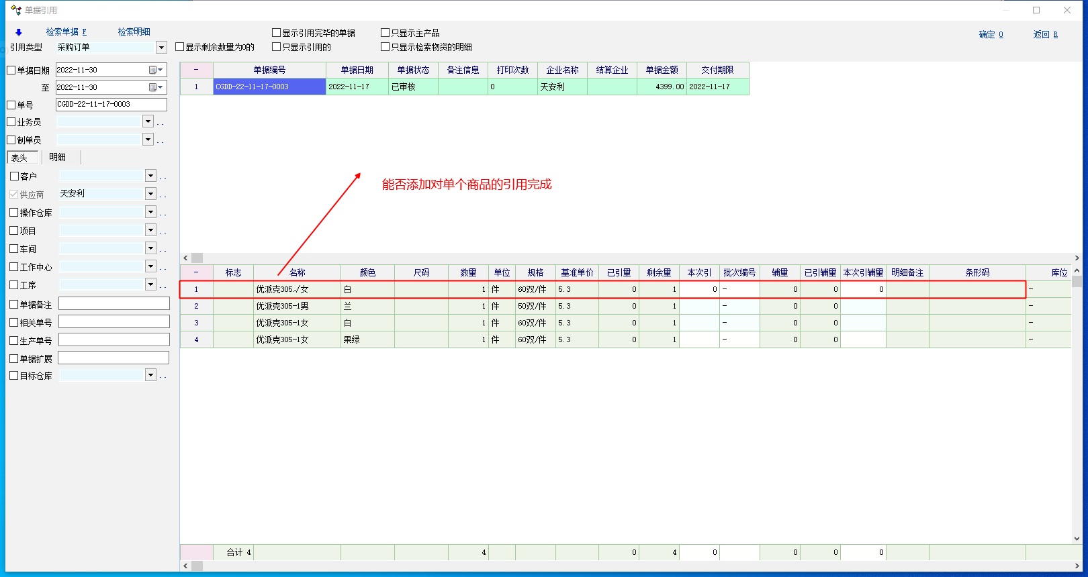Image resolution: width=1088 pixels, height=577 pixels.
Task: Check the 单据日期 filter checkbox
Action: pos(11,70)
